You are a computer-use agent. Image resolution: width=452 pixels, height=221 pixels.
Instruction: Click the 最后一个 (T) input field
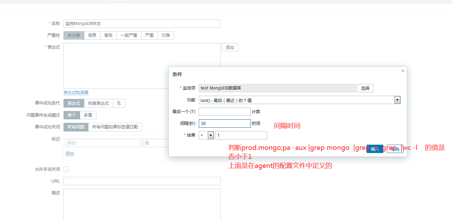[224, 112]
